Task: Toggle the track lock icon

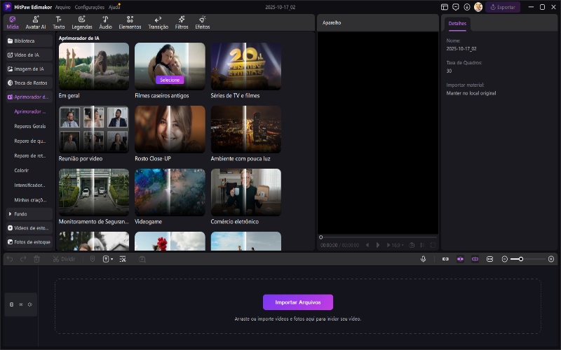Action: coord(11,304)
